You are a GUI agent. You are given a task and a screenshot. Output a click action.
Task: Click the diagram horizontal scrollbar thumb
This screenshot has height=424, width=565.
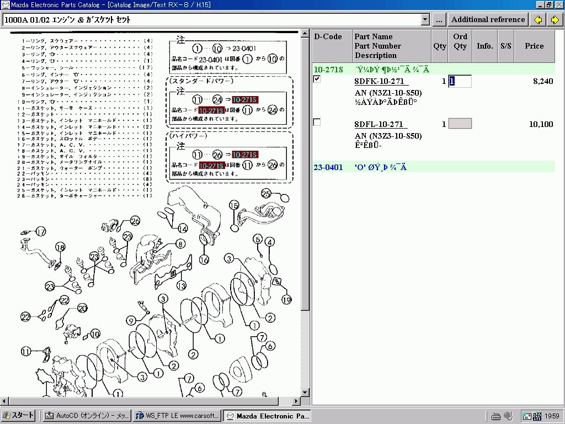pos(143,401)
